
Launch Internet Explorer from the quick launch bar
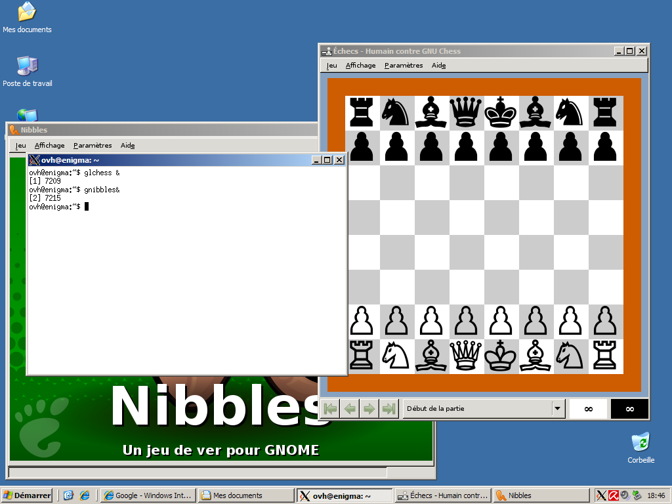(84, 495)
